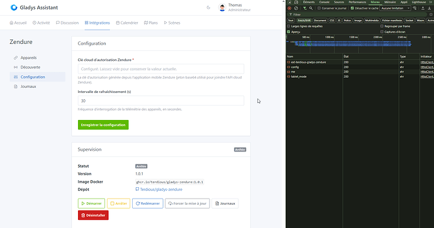Click 'Enregistrer la configuration' button
This screenshot has height=228, width=434.
[103, 125]
